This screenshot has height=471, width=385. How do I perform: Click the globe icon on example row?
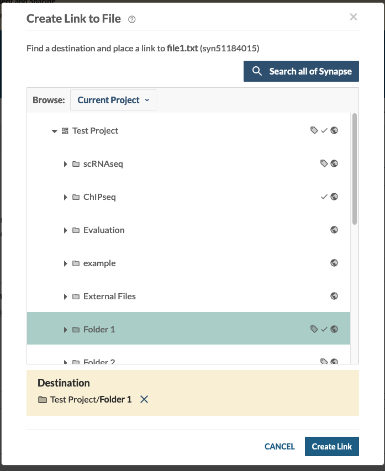click(x=334, y=263)
